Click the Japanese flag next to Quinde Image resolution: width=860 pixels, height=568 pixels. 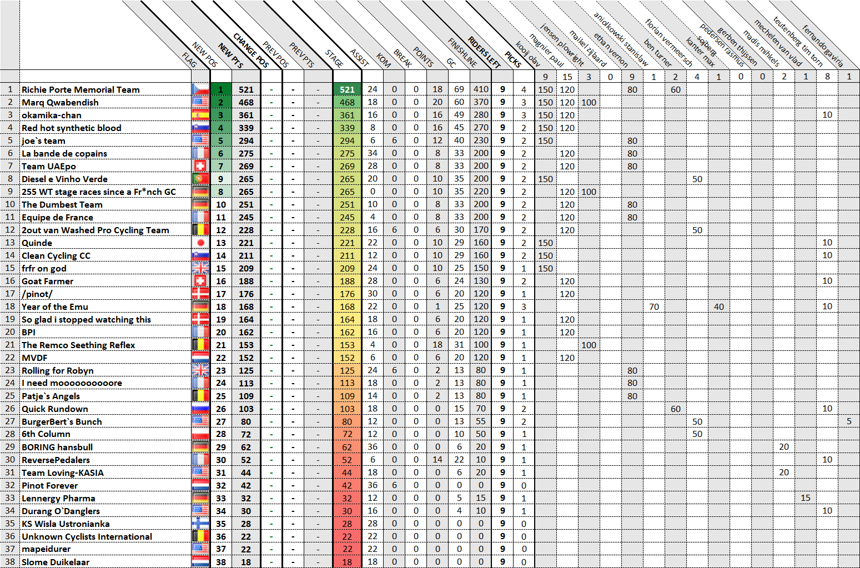click(200, 243)
